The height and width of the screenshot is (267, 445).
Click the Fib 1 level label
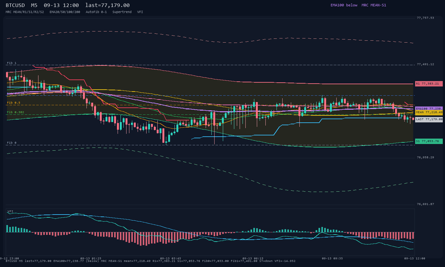(12, 63)
